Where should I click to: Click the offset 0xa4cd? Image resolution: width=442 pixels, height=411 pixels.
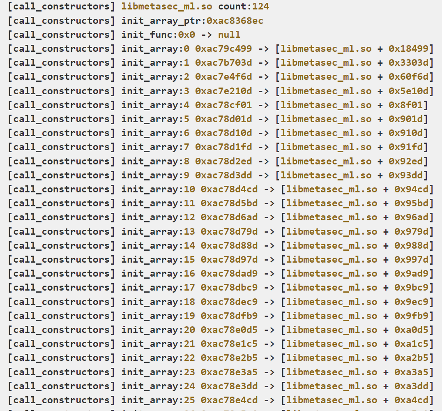(412, 400)
